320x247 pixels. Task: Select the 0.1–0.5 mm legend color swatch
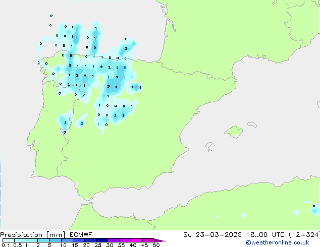point(9,240)
